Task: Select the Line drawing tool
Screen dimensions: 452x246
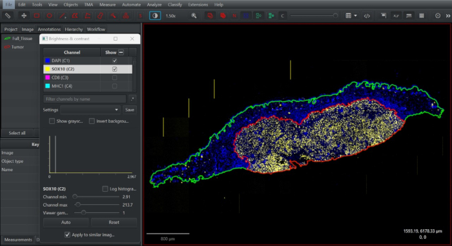Action: pos(62,15)
